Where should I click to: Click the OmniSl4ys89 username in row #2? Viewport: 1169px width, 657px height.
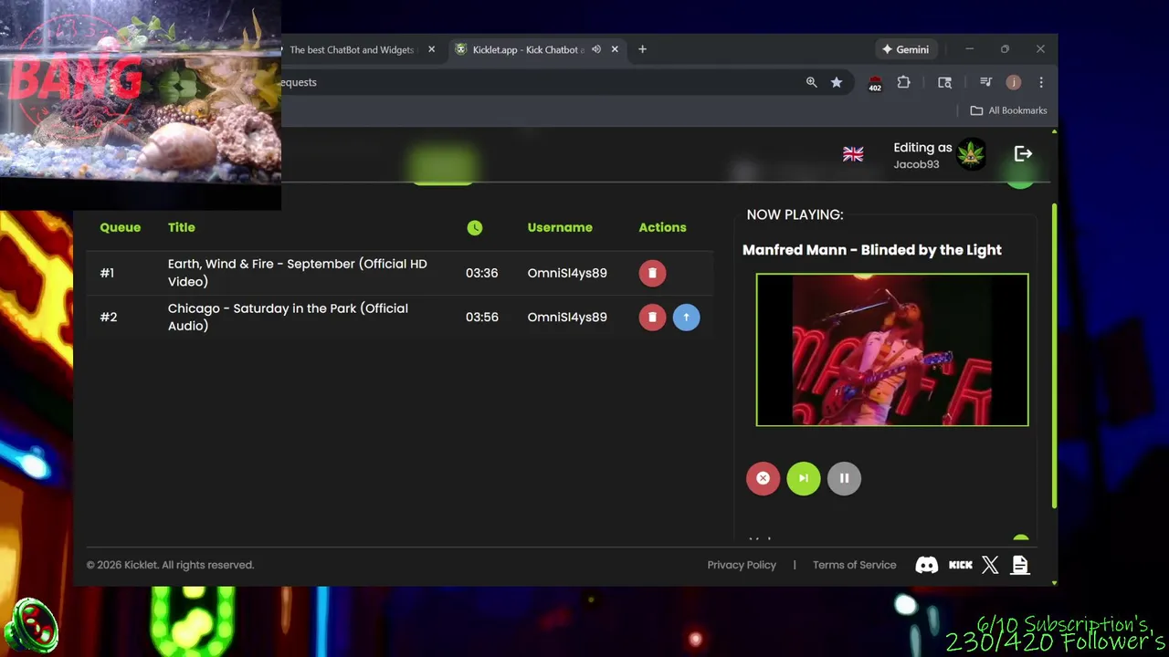point(567,317)
